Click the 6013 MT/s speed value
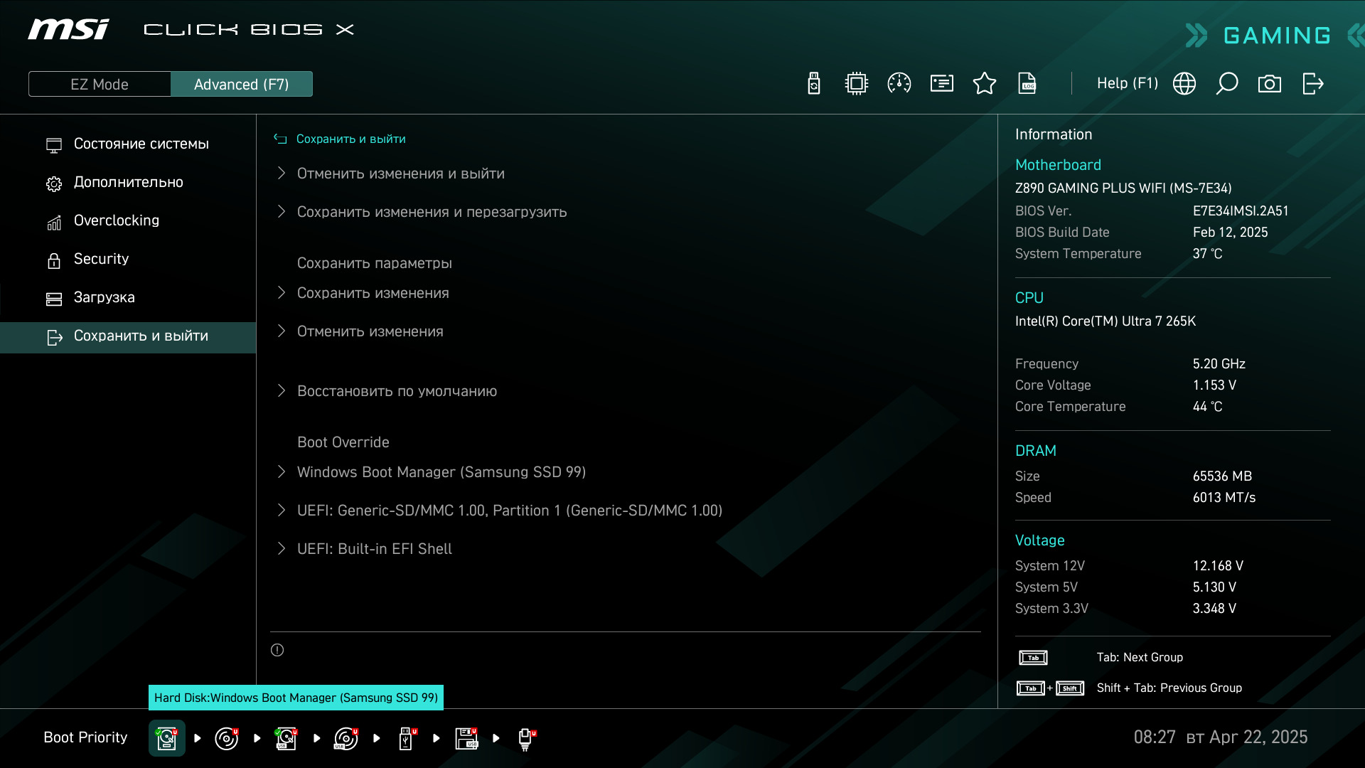1365x768 pixels. pos(1224,498)
